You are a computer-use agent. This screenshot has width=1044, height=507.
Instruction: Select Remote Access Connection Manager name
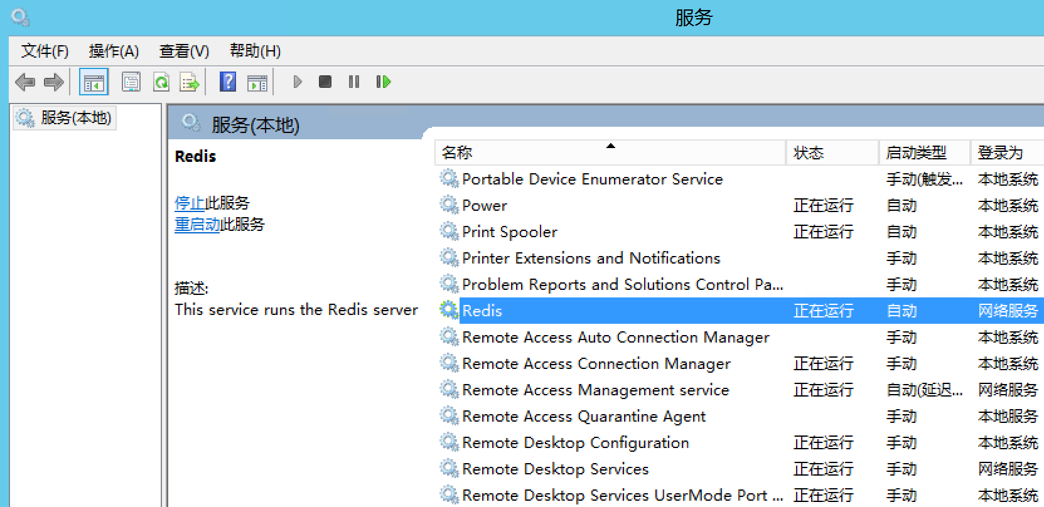(596, 363)
